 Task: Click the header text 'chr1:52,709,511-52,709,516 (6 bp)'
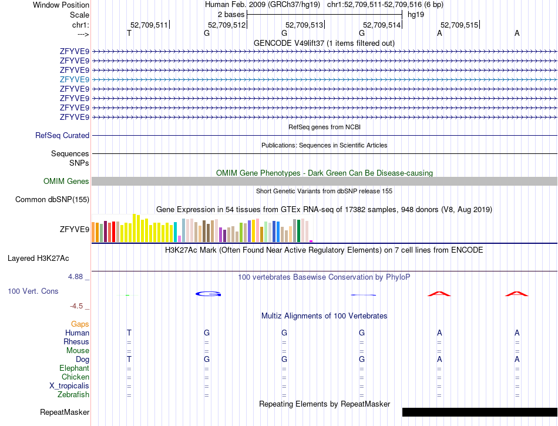coord(385,5)
